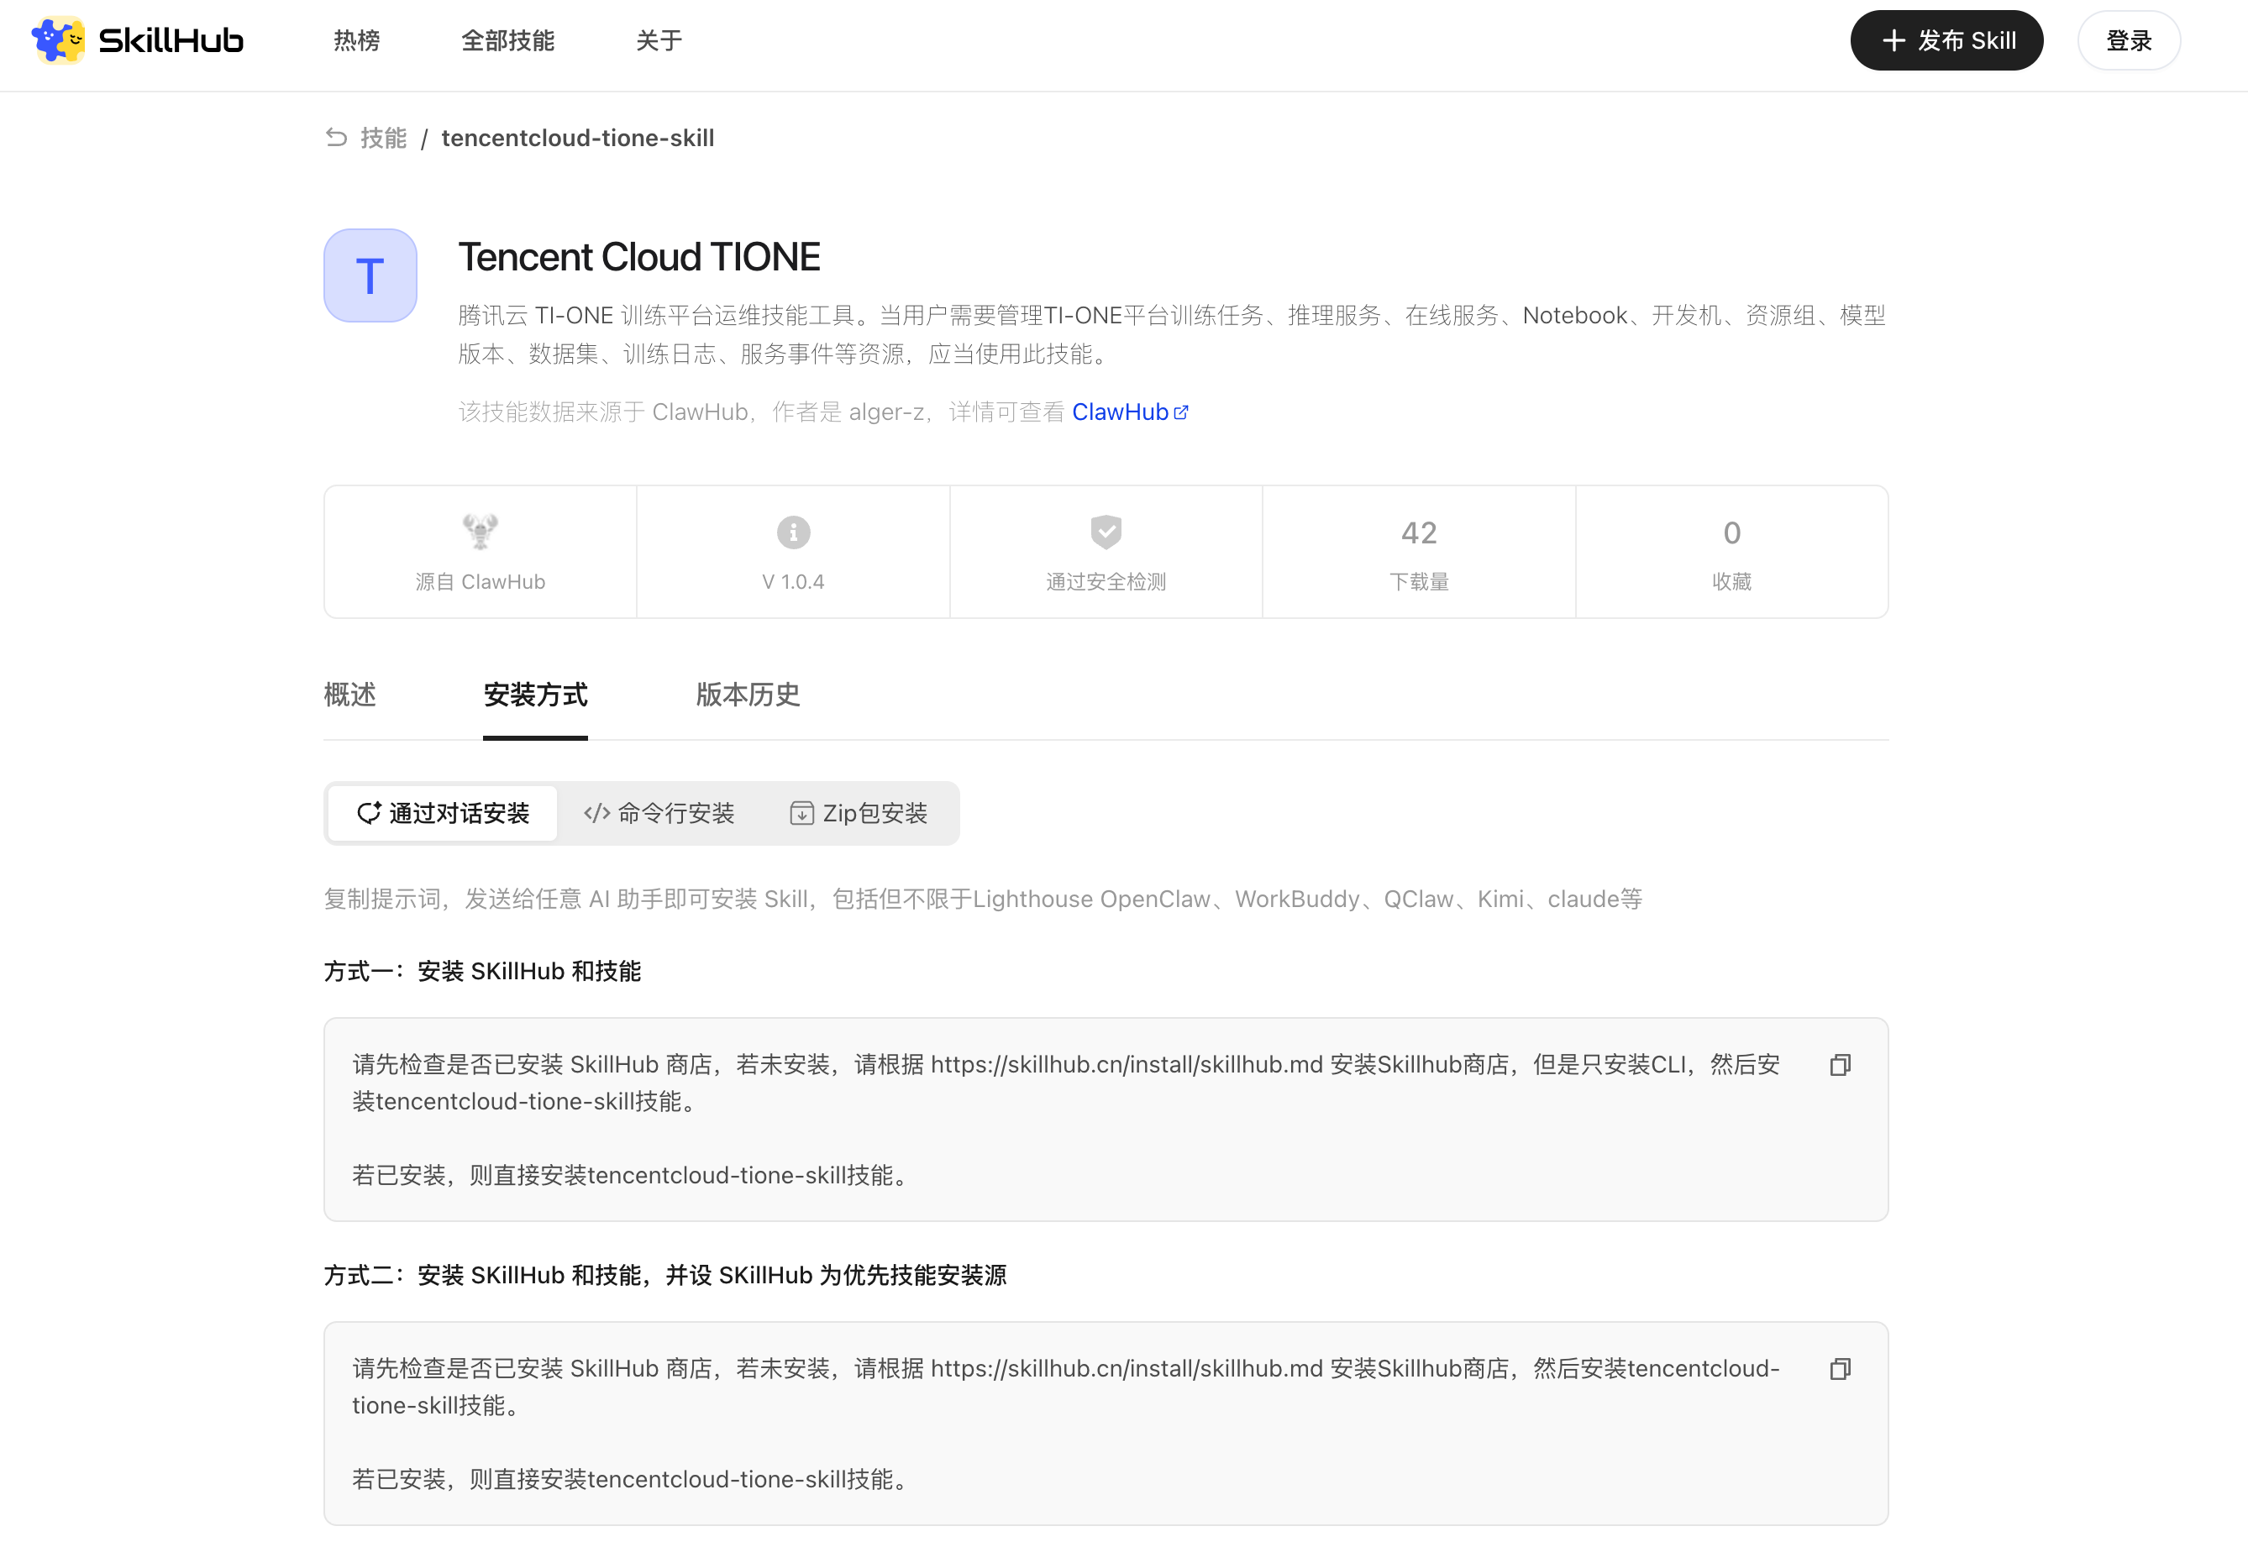
Task: Switch to 命令行安装 install option
Action: tap(659, 814)
